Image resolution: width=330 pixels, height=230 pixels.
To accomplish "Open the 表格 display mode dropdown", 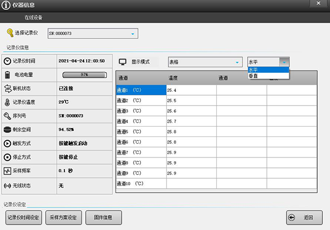I will click(205, 62).
